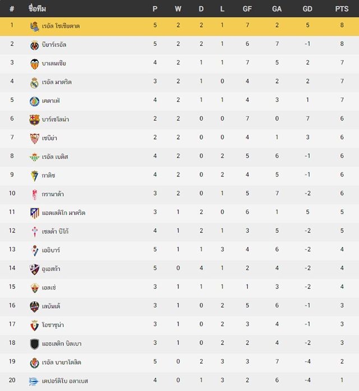Open the เลบันเต้ team name link
Screen dimensions: 359x391
[51, 306]
